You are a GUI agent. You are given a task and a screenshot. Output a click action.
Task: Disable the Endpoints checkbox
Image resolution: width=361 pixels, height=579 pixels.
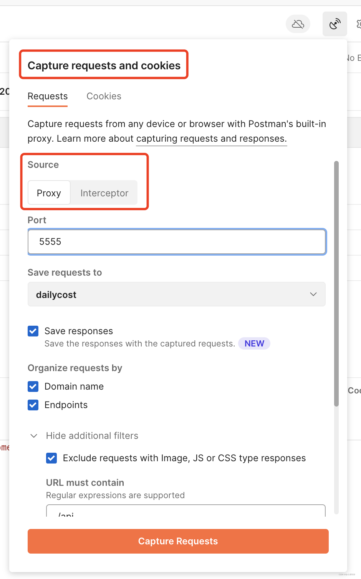coord(33,405)
